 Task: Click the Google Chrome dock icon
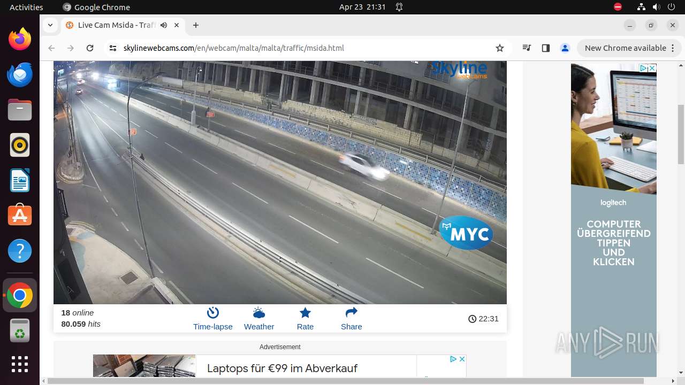click(x=20, y=296)
